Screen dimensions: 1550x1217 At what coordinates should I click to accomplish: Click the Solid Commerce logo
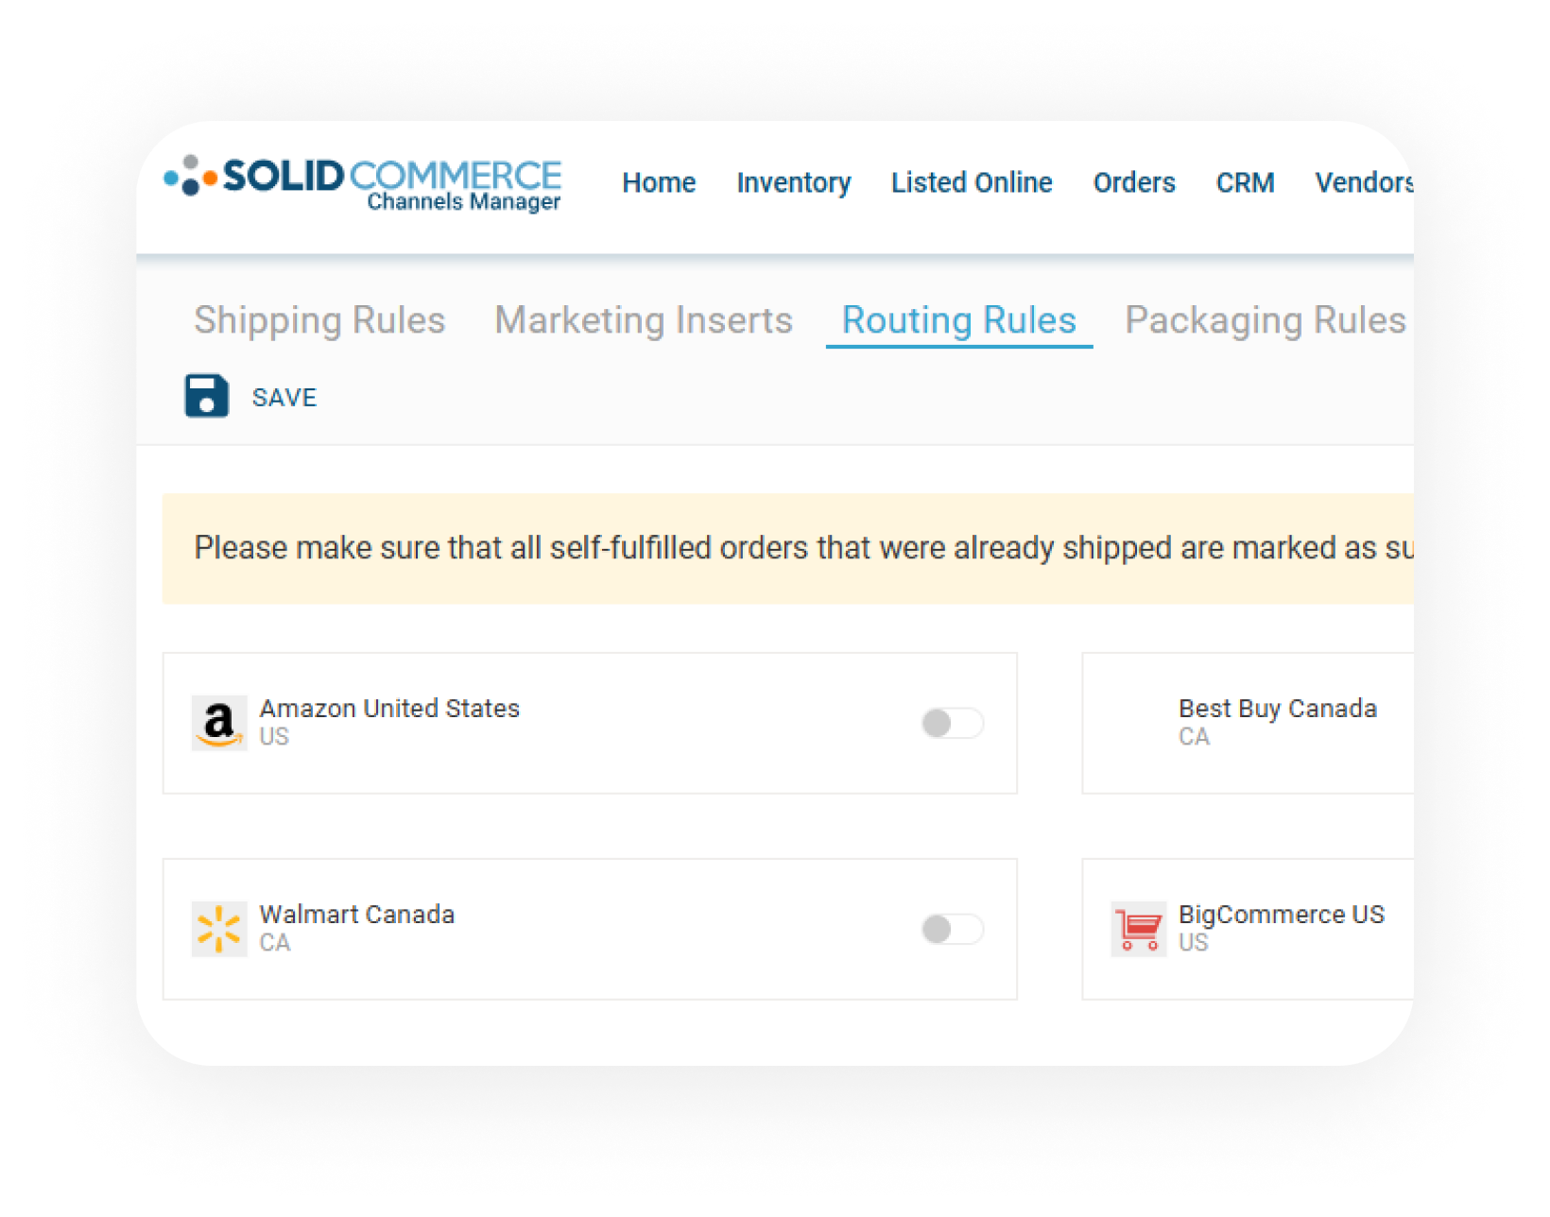click(x=363, y=183)
